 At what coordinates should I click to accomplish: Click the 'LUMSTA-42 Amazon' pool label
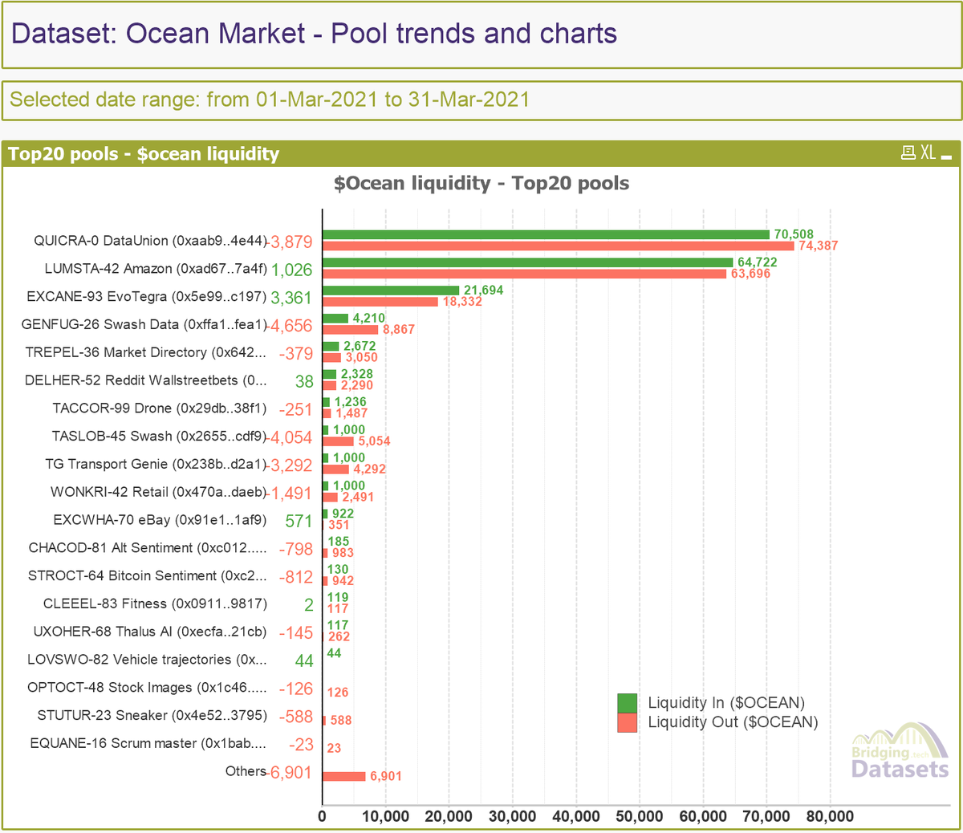[x=156, y=269]
